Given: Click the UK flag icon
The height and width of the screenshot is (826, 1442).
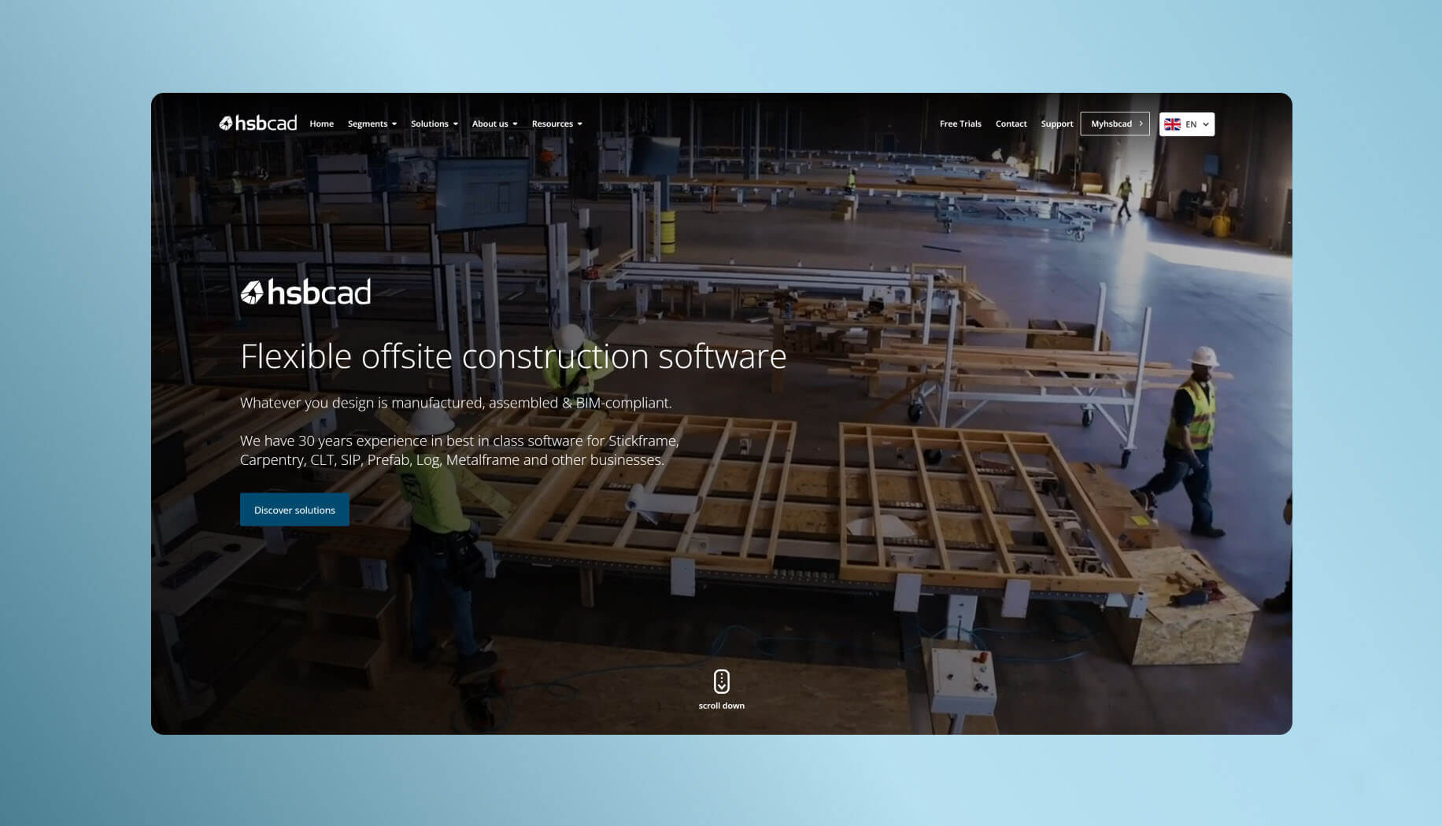Looking at the screenshot, I should 1172,124.
